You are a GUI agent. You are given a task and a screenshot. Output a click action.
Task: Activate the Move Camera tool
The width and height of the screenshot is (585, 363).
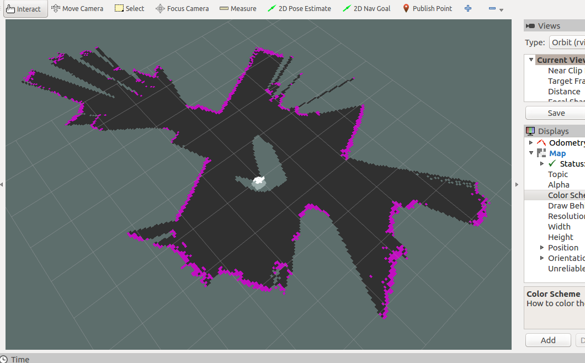click(77, 9)
